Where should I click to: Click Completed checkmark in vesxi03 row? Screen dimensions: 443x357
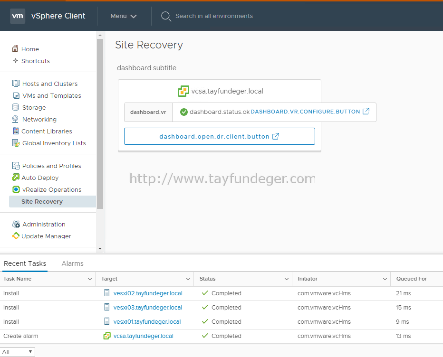tap(205, 307)
